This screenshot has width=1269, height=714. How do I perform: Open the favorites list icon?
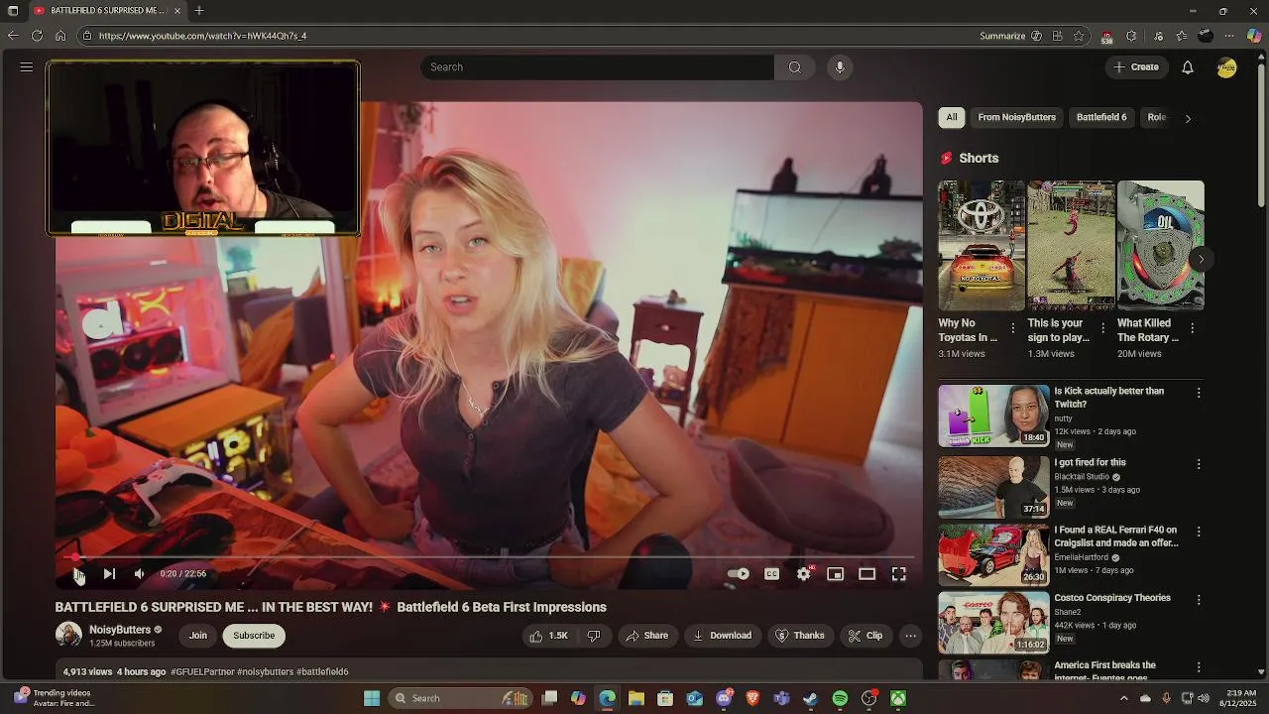click(1182, 36)
